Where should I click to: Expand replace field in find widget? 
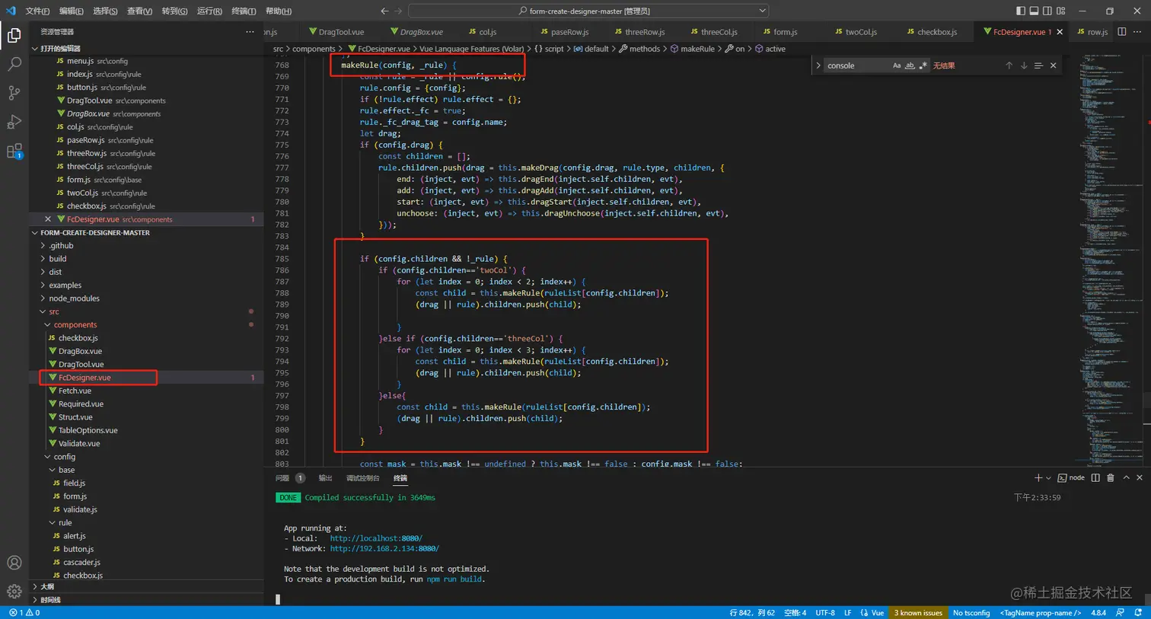(x=818, y=65)
